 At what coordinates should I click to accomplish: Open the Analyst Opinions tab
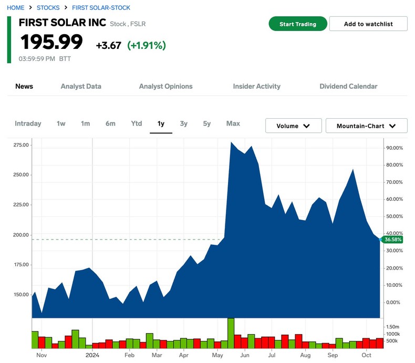click(x=165, y=86)
